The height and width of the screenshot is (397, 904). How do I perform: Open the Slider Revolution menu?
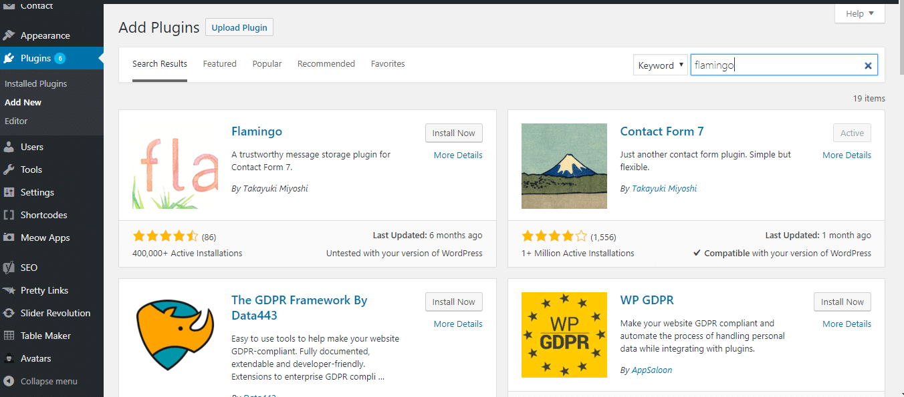(51, 313)
